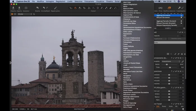Click the Esporta upload icon
This screenshot has height=111, width=196.
click(19, 8)
